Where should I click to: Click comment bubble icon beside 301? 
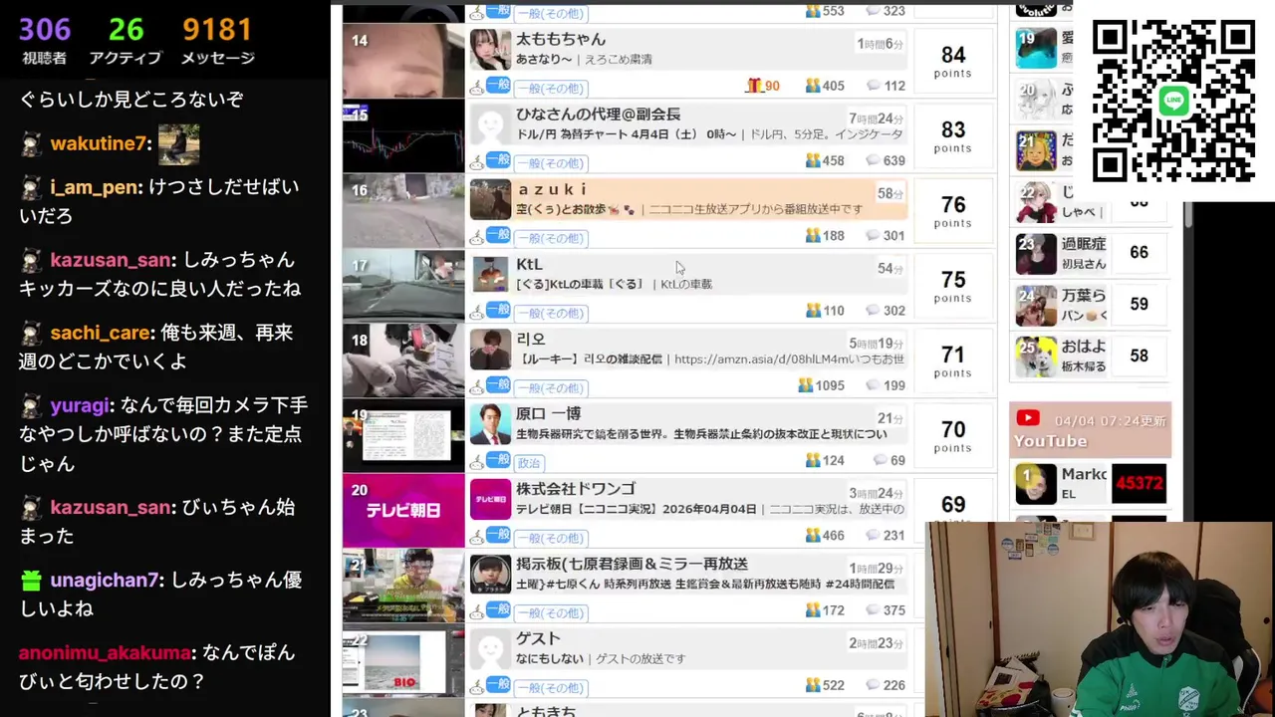[873, 236]
